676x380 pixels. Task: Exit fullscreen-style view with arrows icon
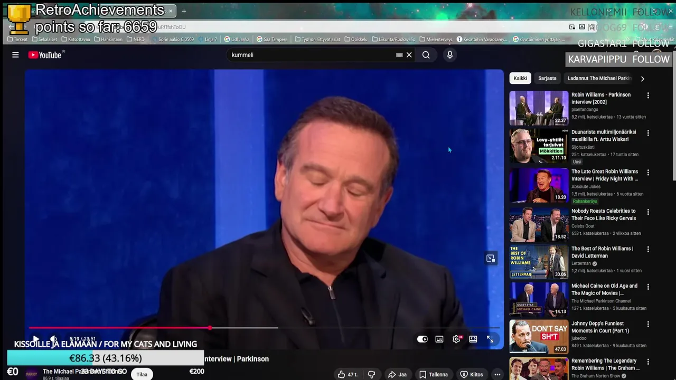pos(490,339)
